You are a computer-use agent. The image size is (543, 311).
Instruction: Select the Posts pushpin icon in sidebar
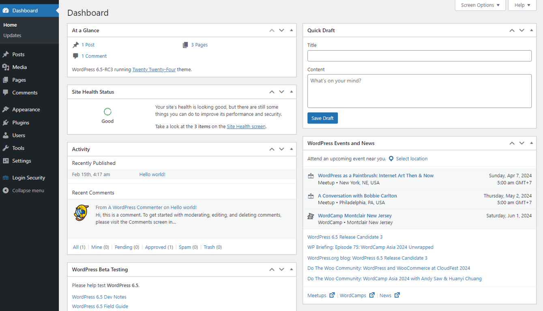7,54
